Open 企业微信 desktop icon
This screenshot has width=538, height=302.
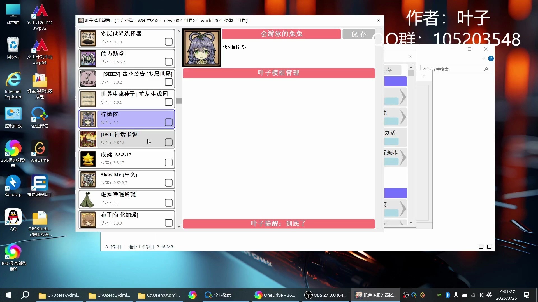tap(40, 117)
